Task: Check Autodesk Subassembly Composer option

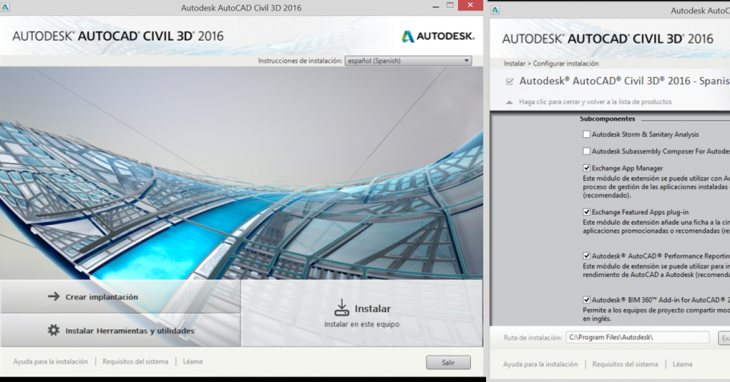Action: (586, 151)
